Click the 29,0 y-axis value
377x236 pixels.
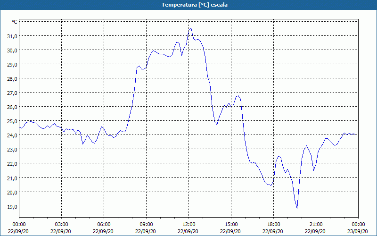point(12,65)
